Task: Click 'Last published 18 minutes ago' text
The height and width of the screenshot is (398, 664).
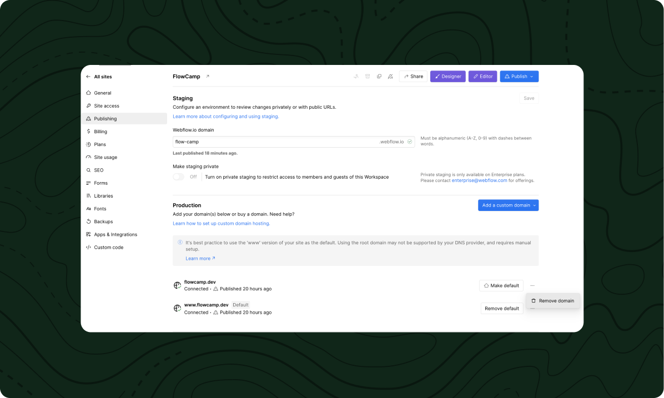Action: click(205, 153)
